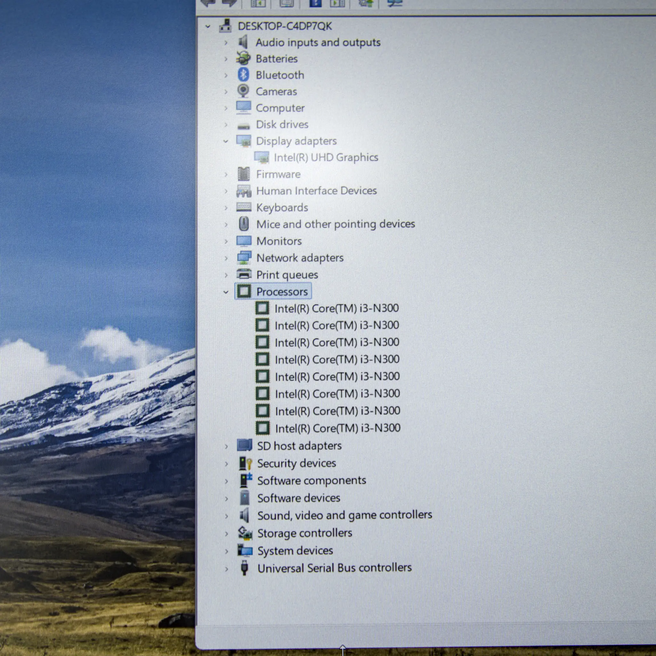Select the "Software components" label

point(312,480)
